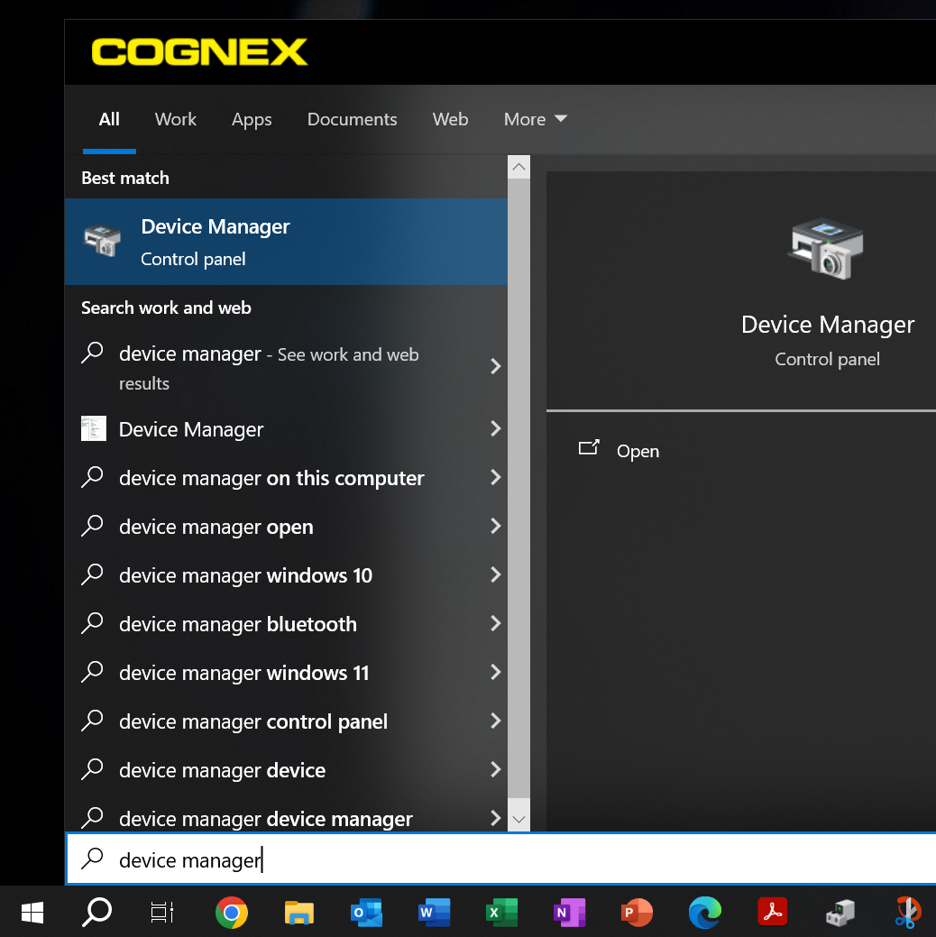Image resolution: width=936 pixels, height=937 pixels.
Task: Open File Explorer from the taskbar
Action: [x=298, y=913]
